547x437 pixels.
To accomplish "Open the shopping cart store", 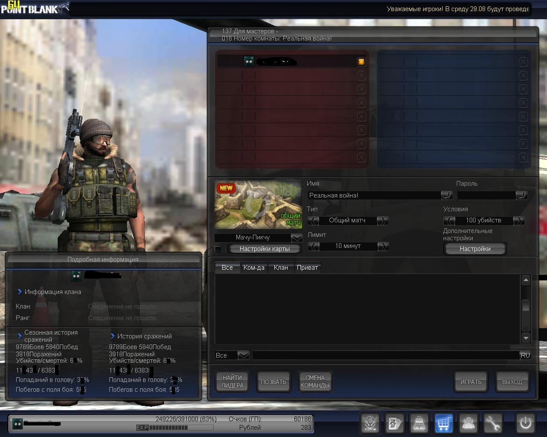I will [x=444, y=423].
